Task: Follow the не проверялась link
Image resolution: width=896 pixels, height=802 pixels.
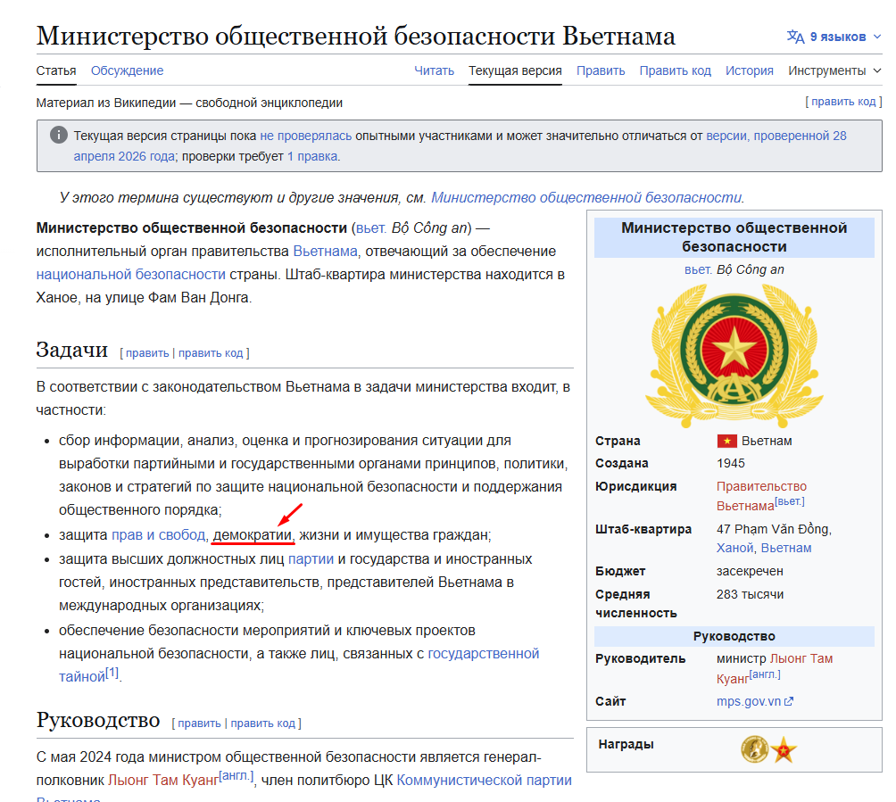Action: (306, 136)
